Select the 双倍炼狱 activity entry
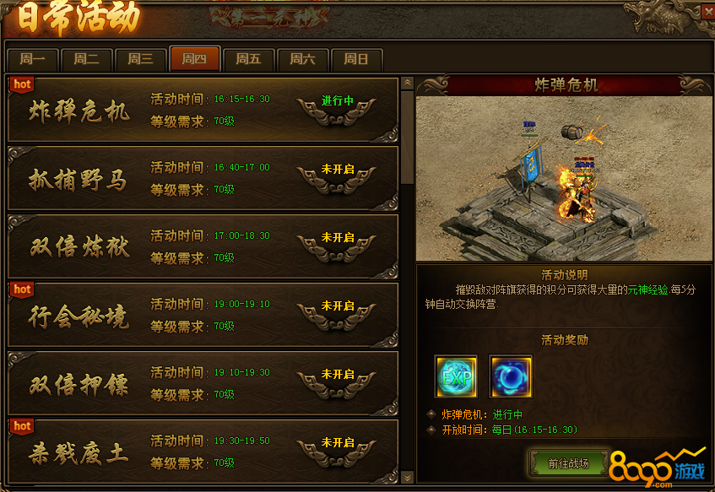The width and height of the screenshot is (715, 492). click(x=203, y=246)
